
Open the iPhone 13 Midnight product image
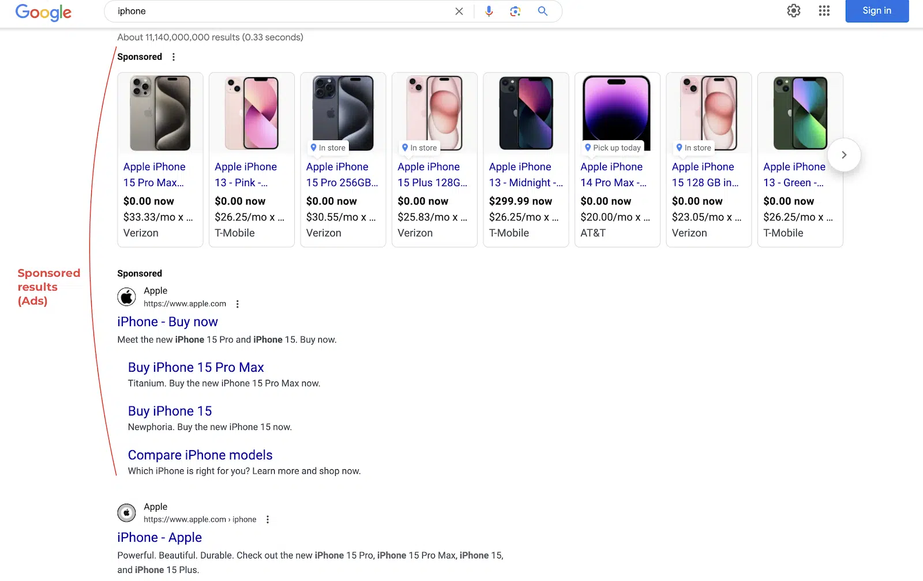526,113
